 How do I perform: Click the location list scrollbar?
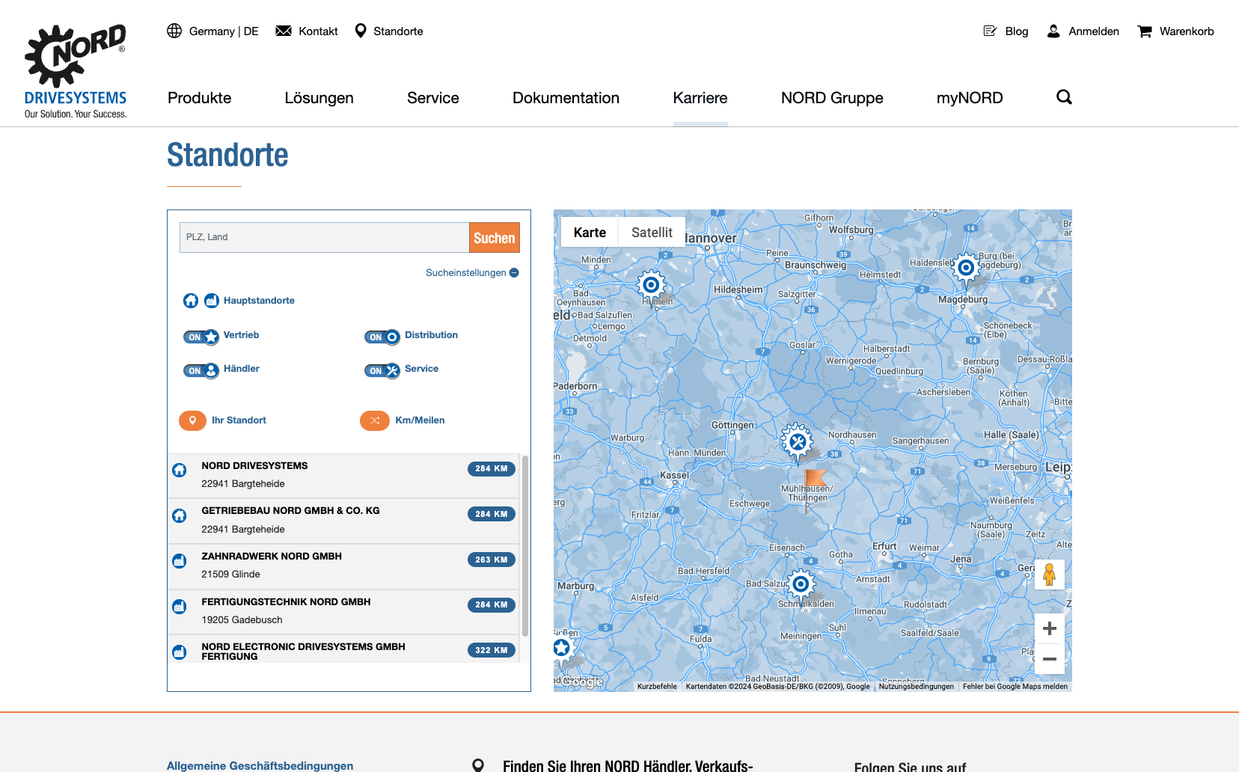pyautogui.click(x=525, y=546)
